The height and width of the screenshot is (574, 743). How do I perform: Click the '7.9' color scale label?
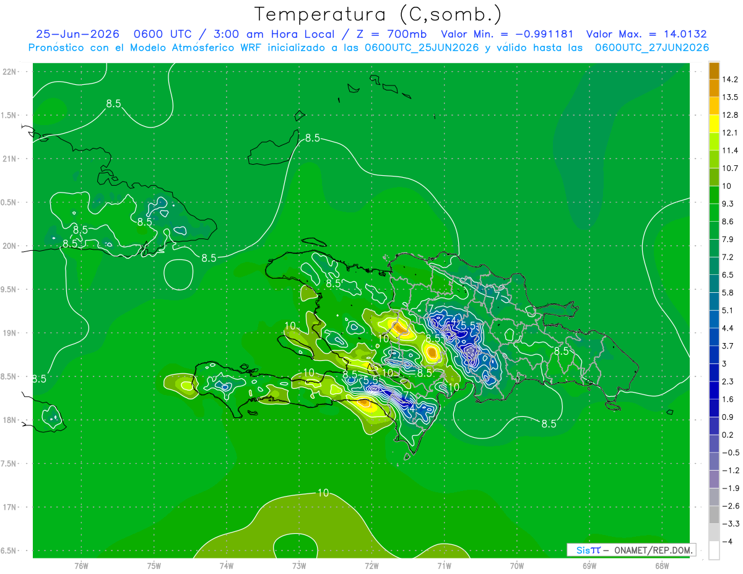pyautogui.click(x=727, y=240)
